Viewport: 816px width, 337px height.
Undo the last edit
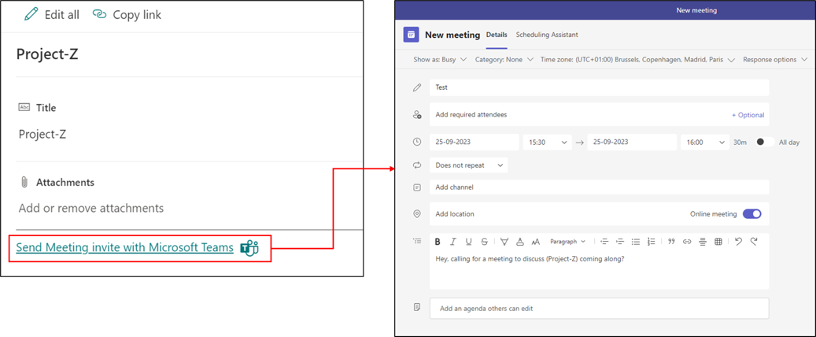pos(738,241)
